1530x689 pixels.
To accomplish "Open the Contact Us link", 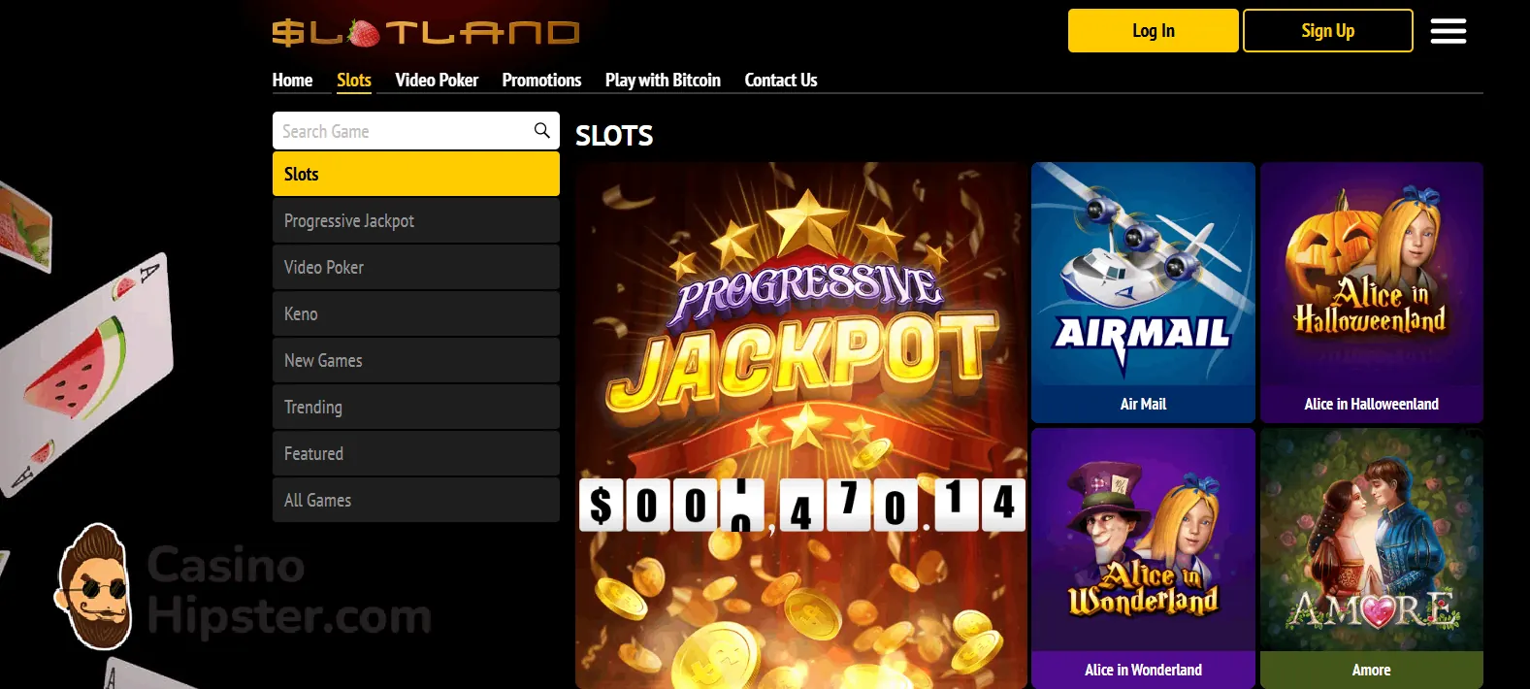I will 781,81.
